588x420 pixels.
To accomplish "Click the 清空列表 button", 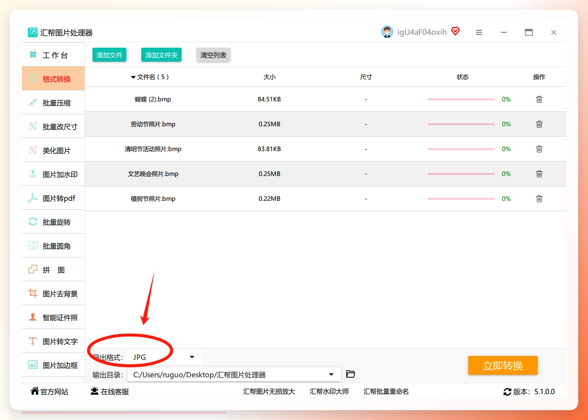I will pyautogui.click(x=213, y=55).
